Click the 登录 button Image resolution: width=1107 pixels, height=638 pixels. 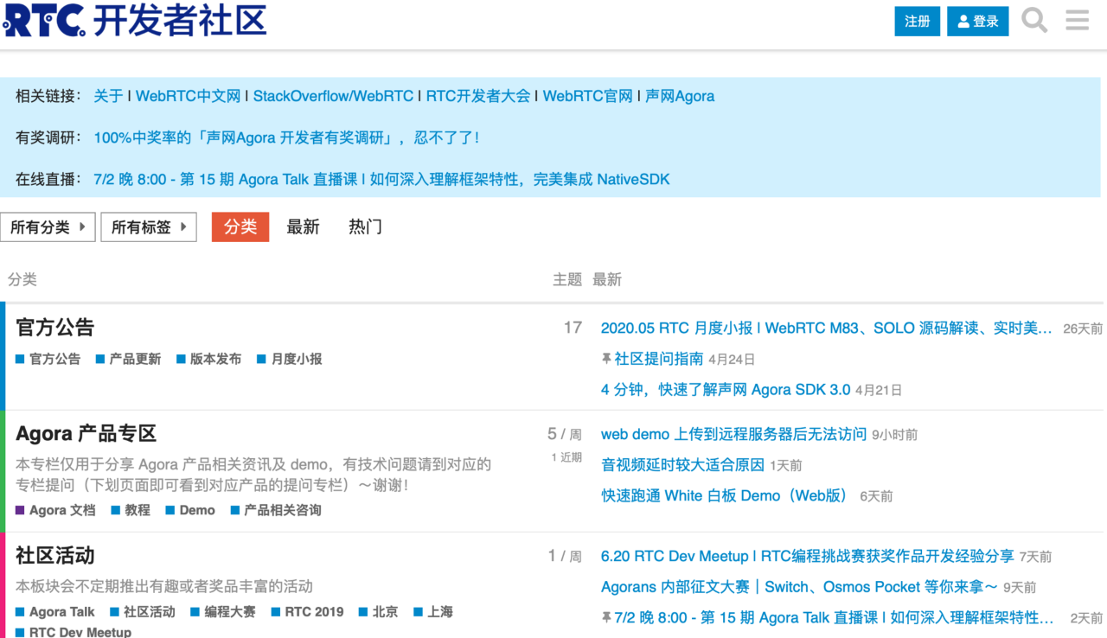pos(977,22)
